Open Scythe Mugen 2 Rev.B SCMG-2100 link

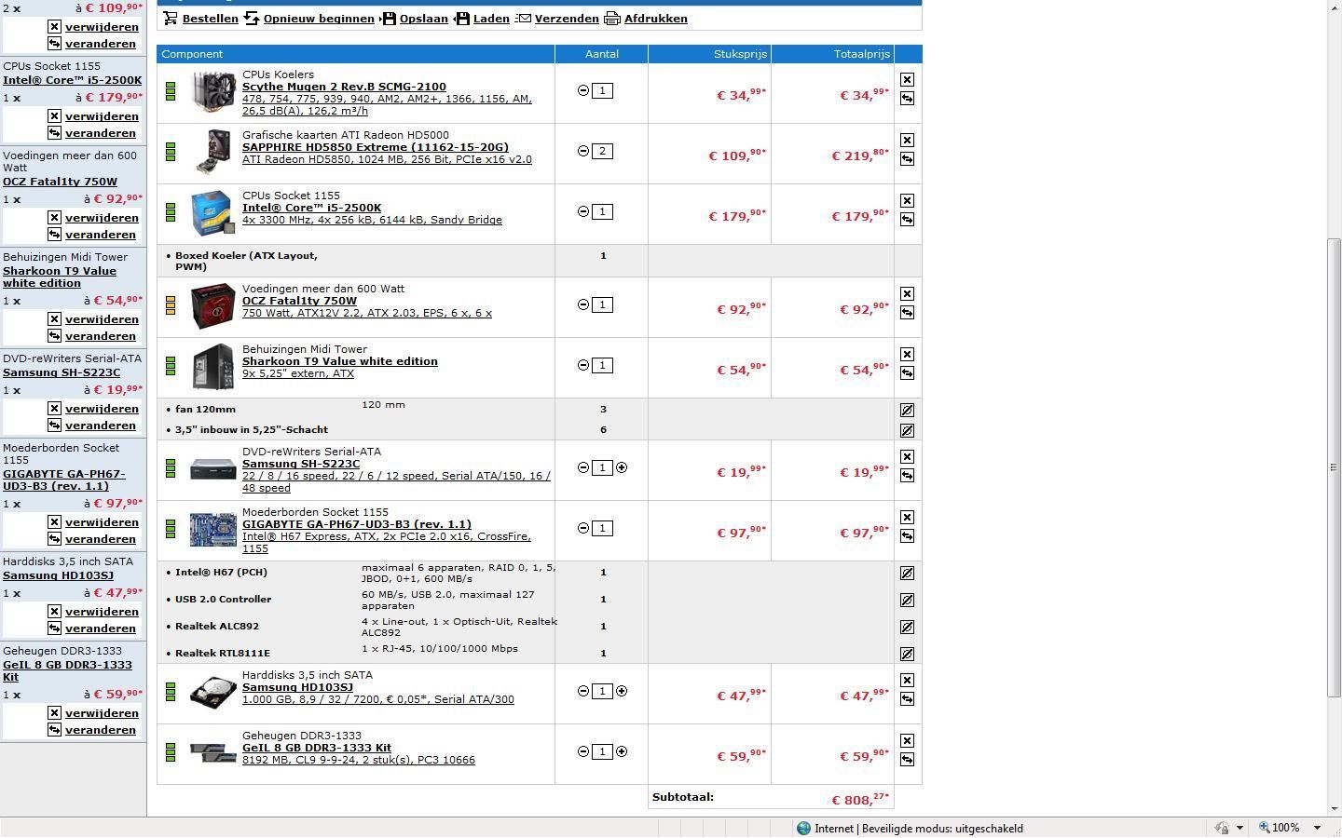[x=344, y=87]
